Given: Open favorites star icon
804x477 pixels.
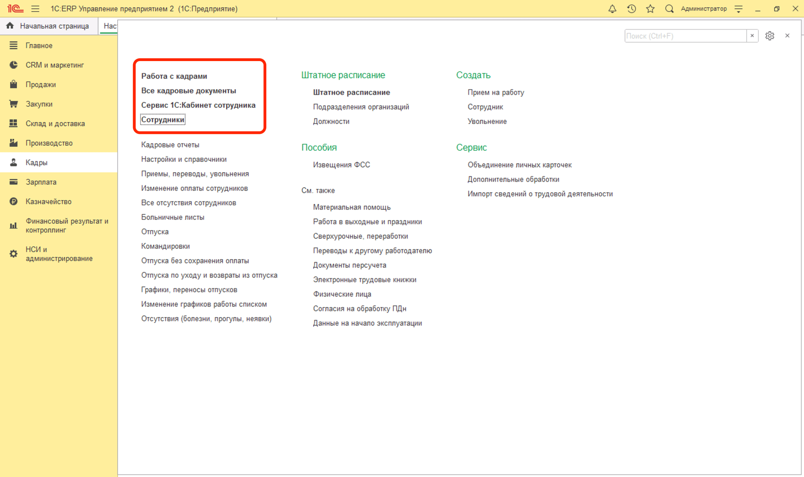Looking at the screenshot, I should 650,9.
